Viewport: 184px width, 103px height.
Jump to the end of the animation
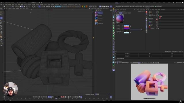46,97
